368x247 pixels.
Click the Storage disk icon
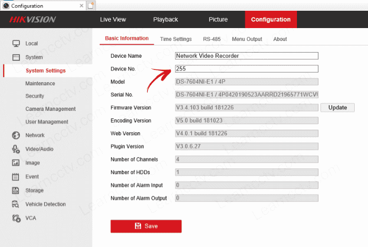coord(16,190)
